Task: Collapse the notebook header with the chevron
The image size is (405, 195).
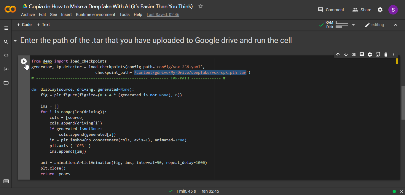Action: 396,25
